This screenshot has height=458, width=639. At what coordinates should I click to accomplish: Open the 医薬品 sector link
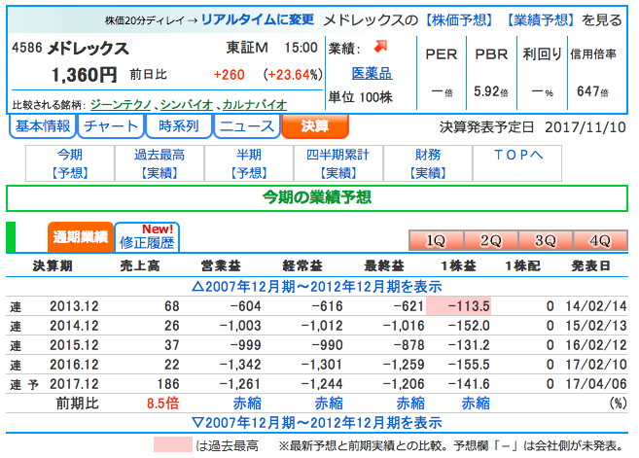pos(373,73)
